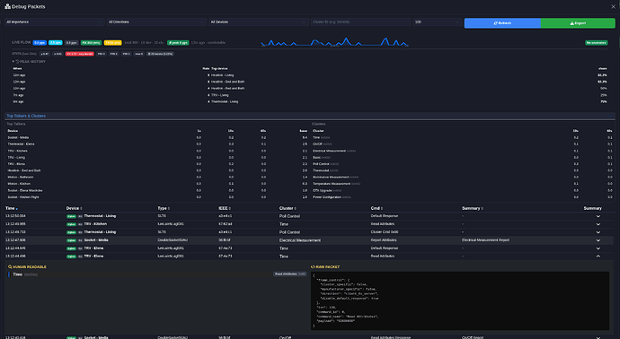
Task: Click Electrical Measurement in the Clusters list
Action: tap(330, 151)
